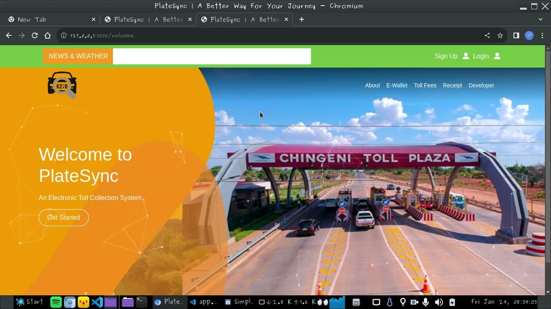
Task: Click the battery tray icon
Action: click(x=452, y=302)
